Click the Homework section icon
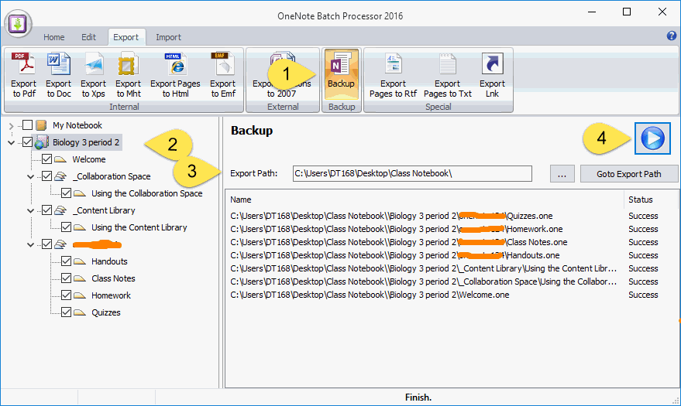The width and height of the screenshot is (681, 406). [80, 295]
